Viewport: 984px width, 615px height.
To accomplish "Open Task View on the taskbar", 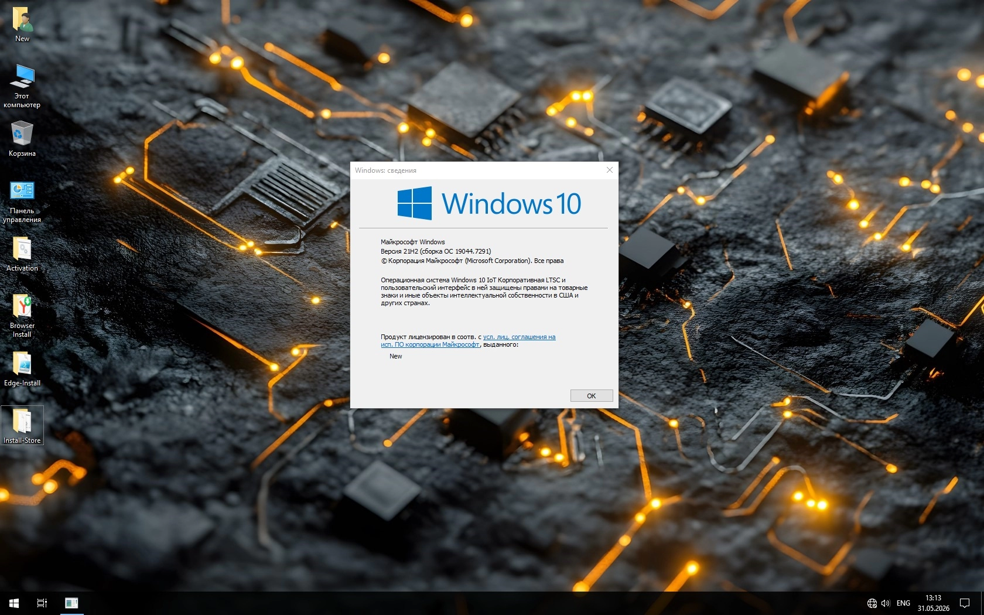I will coord(42,603).
